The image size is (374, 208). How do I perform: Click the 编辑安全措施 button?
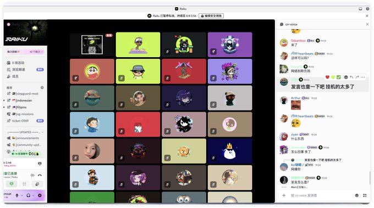point(211,16)
